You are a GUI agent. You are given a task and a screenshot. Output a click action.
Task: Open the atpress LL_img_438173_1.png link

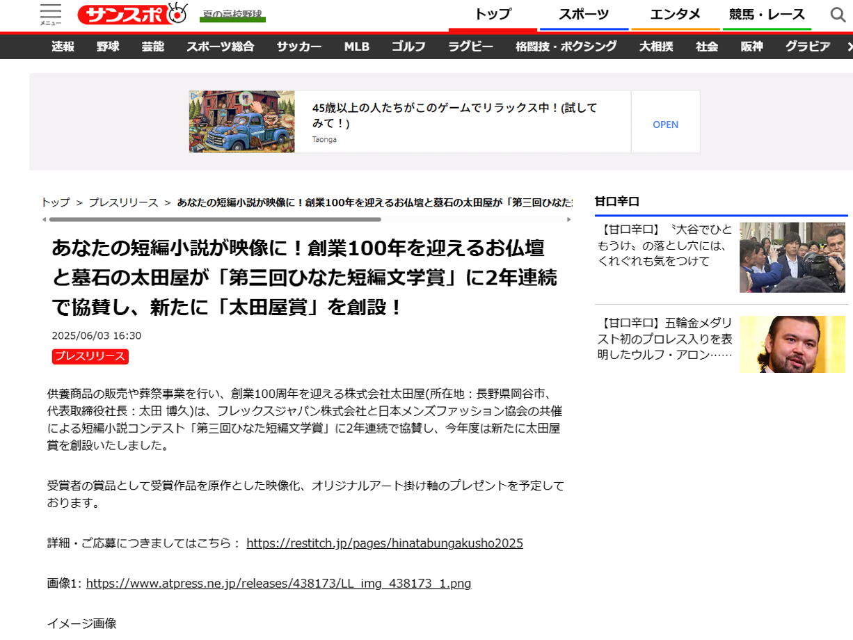(x=278, y=584)
